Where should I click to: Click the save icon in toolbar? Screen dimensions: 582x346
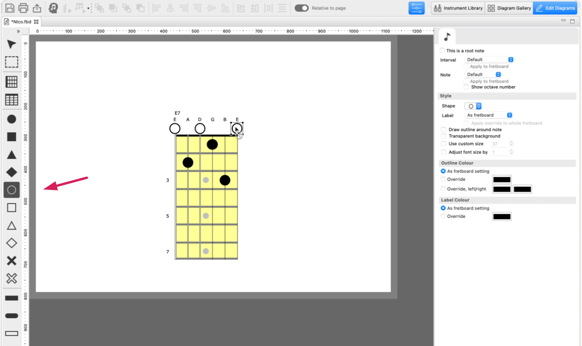(10, 8)
